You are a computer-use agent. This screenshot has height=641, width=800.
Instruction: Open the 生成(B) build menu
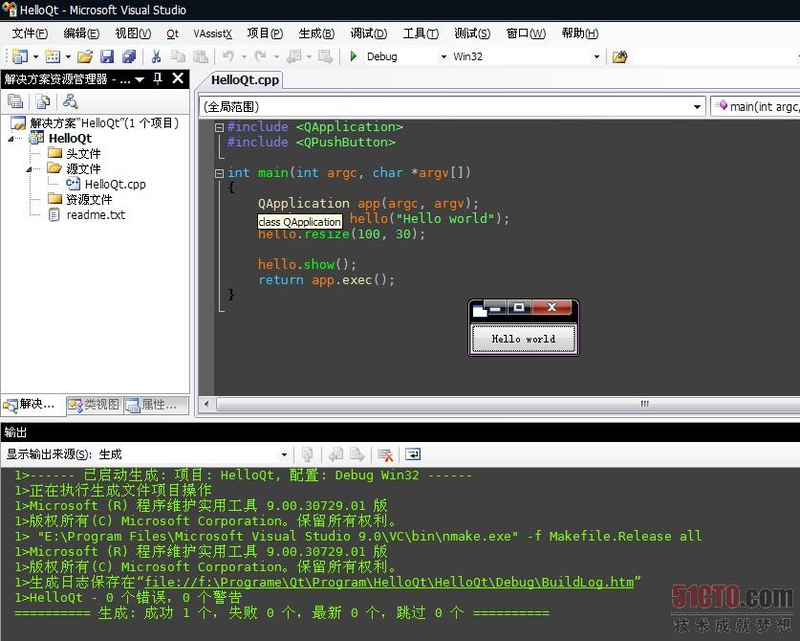click(x=316, y=33)
